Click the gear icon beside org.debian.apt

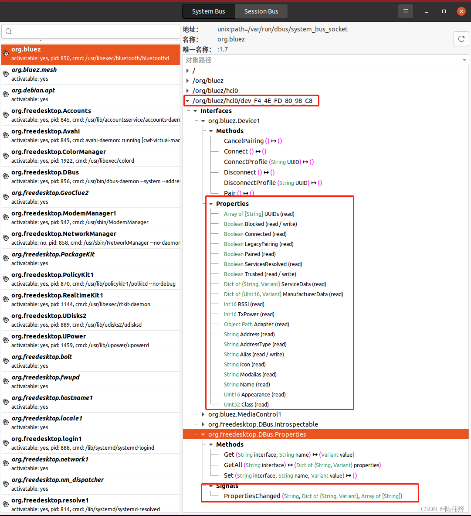click(x=6, y=94)
